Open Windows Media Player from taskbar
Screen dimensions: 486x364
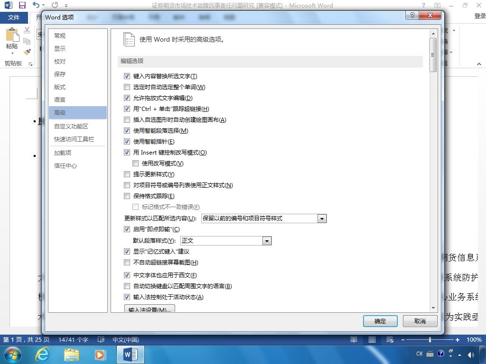click(100, 355)
